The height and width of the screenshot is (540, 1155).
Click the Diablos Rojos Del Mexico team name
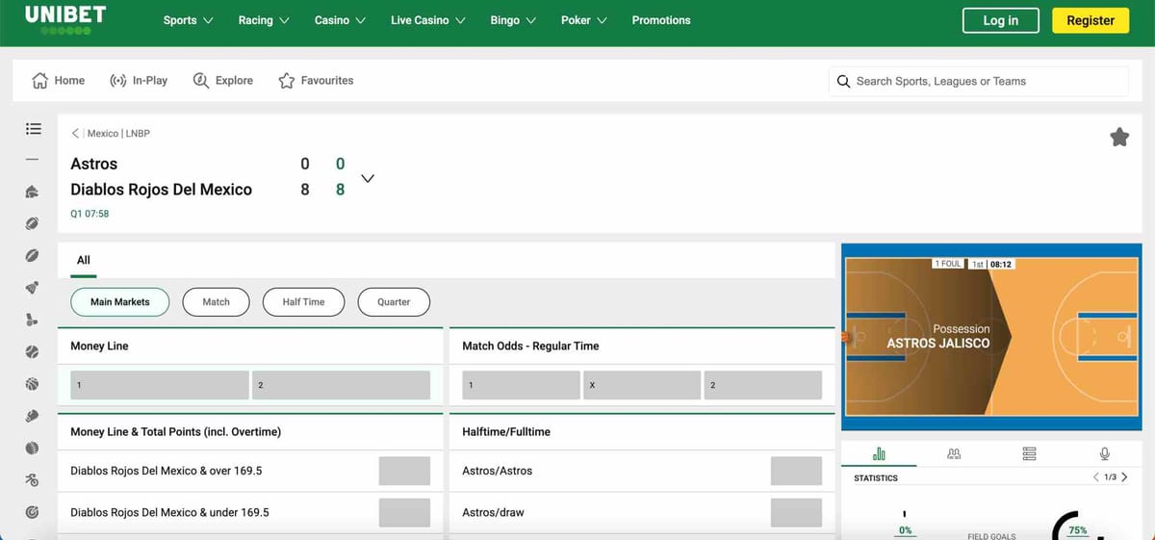161,190
